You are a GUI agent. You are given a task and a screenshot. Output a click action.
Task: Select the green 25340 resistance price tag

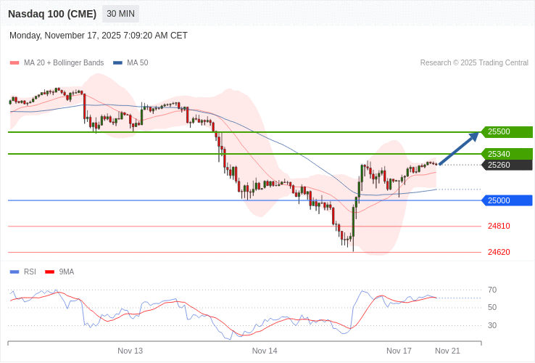(x=507, y=154)
